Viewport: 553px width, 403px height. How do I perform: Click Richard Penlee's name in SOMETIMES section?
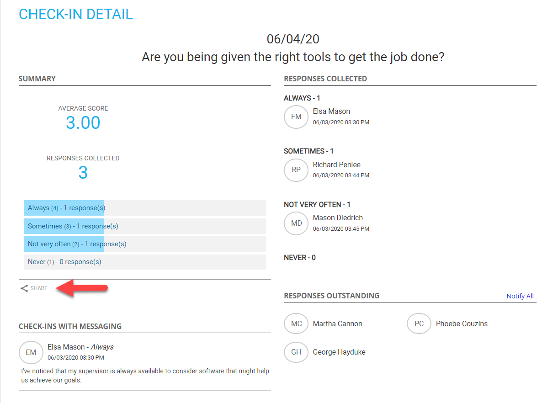pos(336,164)
